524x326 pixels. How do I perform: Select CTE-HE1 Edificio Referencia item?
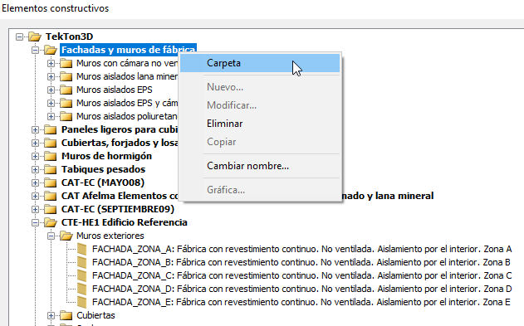(x=125, y=222)
